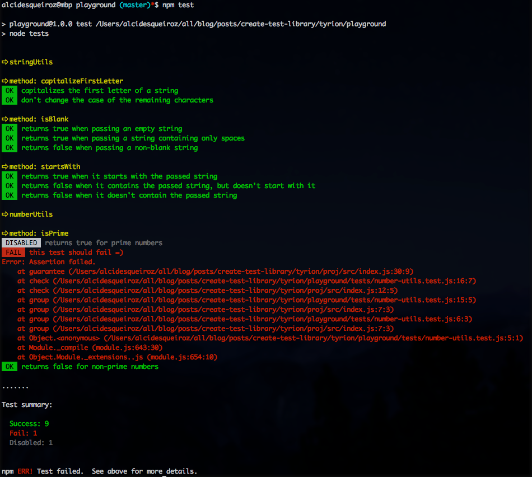Expand the numberUtils test group
Image resolution: width=532 pixels, height=477 pixels.
pyautogui.click(x=35, y=214)
